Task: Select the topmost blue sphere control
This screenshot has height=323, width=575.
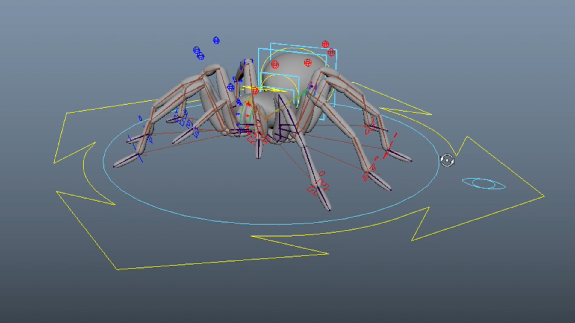Action: click(216, 40)
